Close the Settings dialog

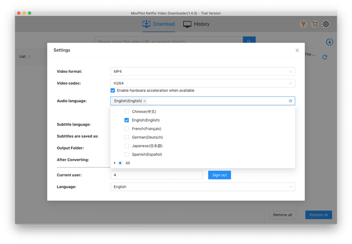pos(297,50)
